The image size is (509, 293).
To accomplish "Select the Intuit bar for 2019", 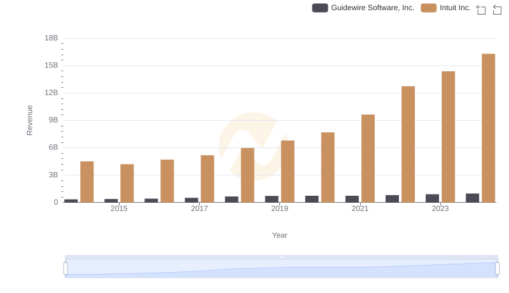I will click(x=288, y=172).
